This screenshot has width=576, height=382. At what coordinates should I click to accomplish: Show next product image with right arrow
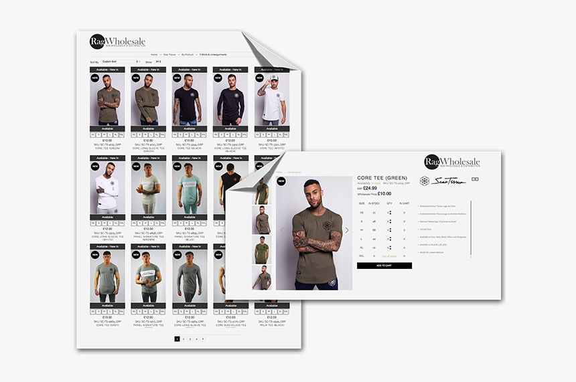tap(347, 230)
